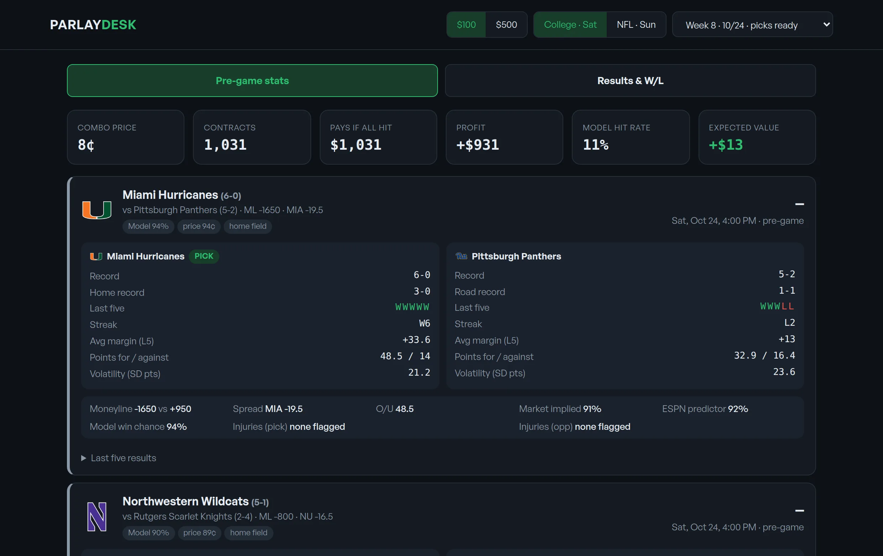Select the $100 stake toggle
Screen dimensions: 883x556
[466, 25]
